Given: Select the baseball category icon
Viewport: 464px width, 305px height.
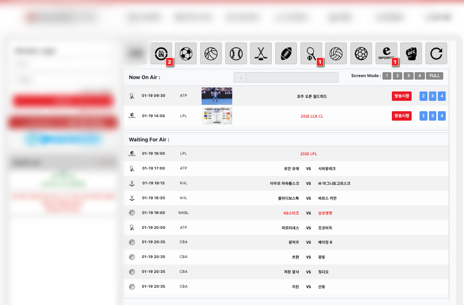Looking at the screenshot, I should (x=236, y=53).
